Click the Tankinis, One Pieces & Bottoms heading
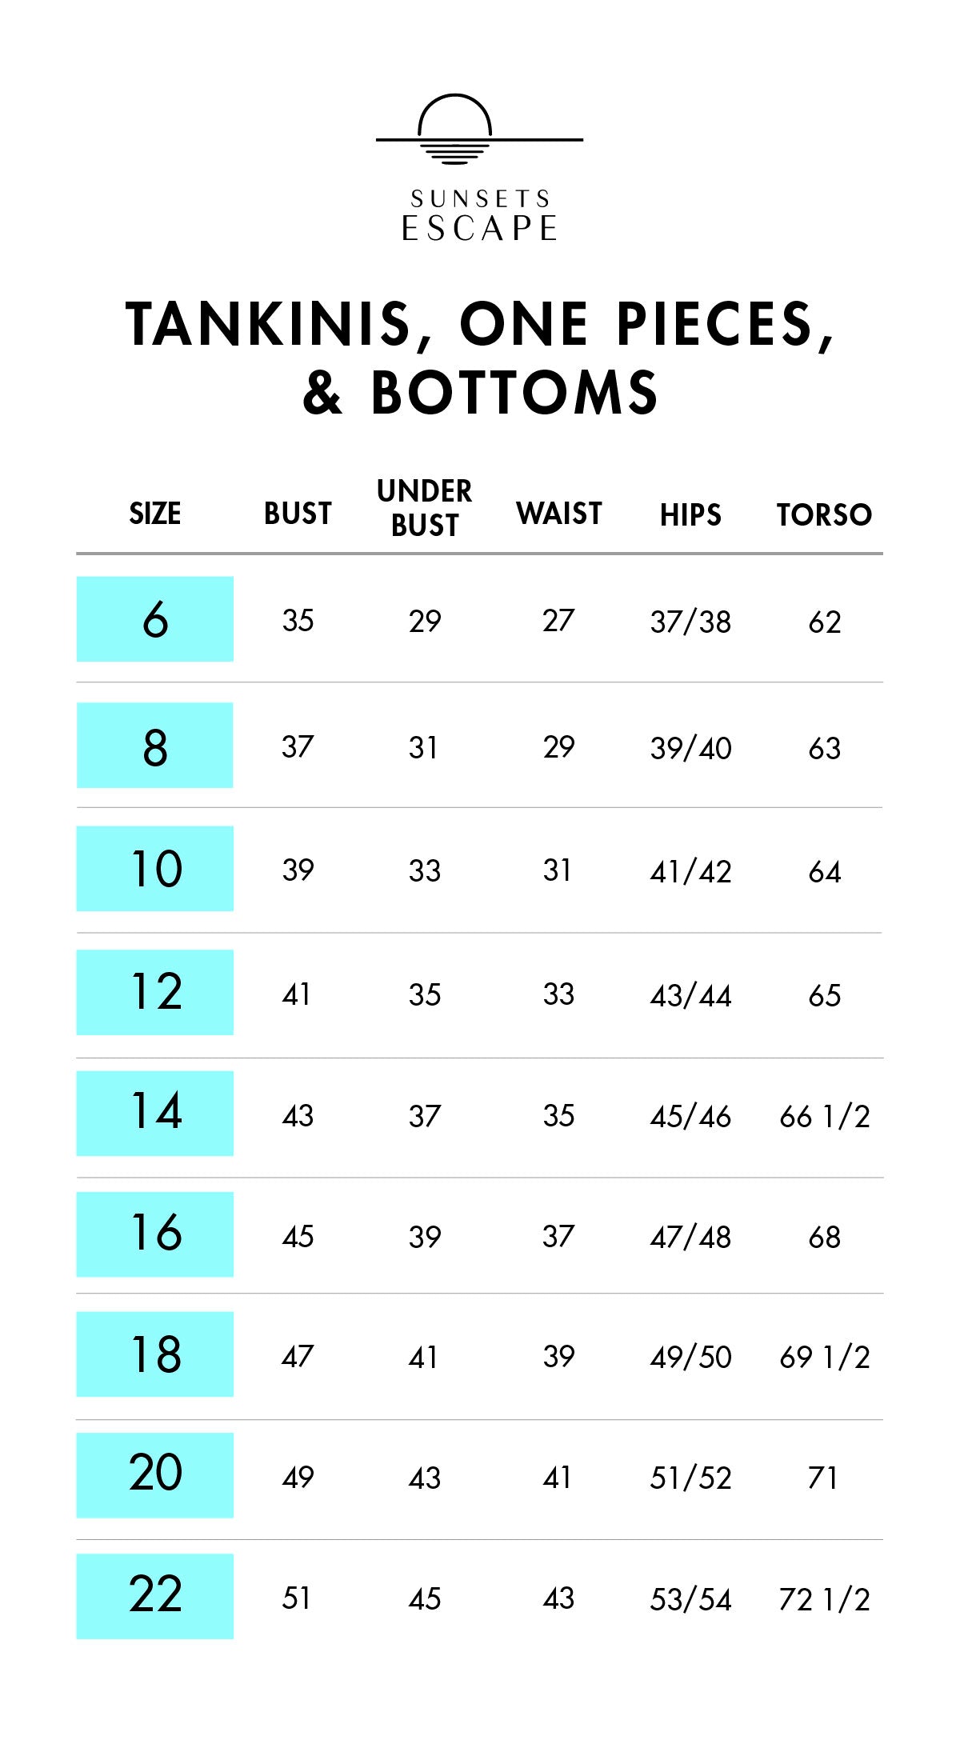 point(479,358)
